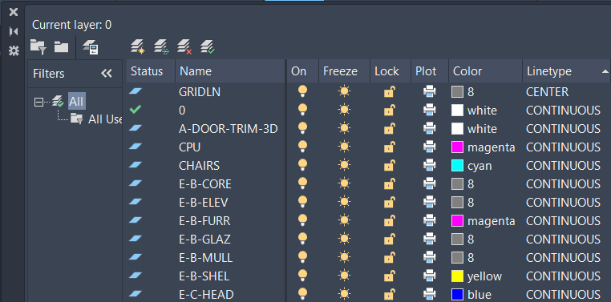The image size is (611, 302).
Task: Delete the selected layer
Action: [x=184, y=46]
